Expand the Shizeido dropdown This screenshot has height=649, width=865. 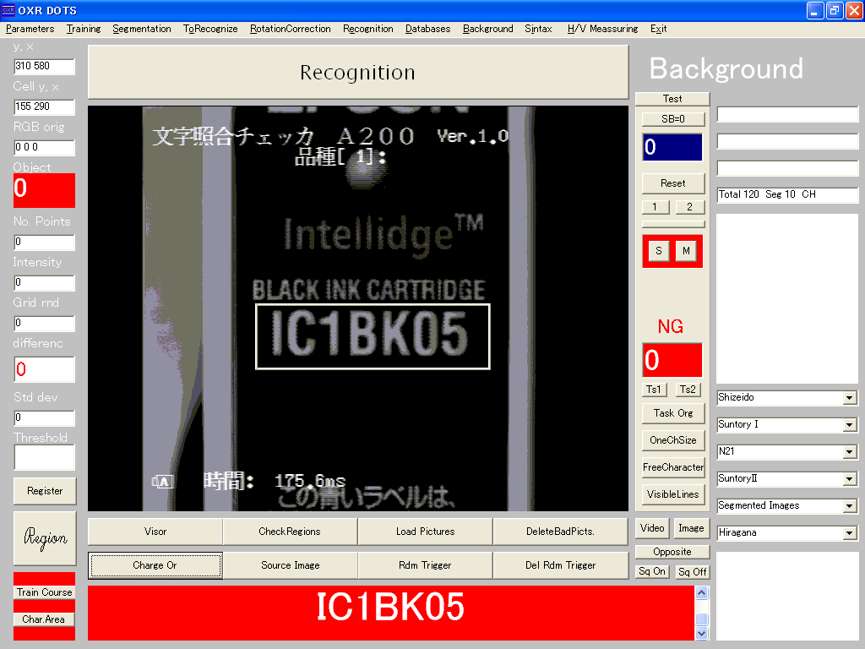pos(850,398)
